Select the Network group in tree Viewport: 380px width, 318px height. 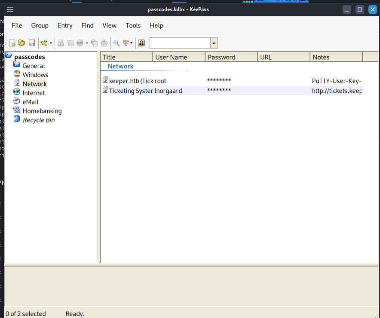coord(35,84)
